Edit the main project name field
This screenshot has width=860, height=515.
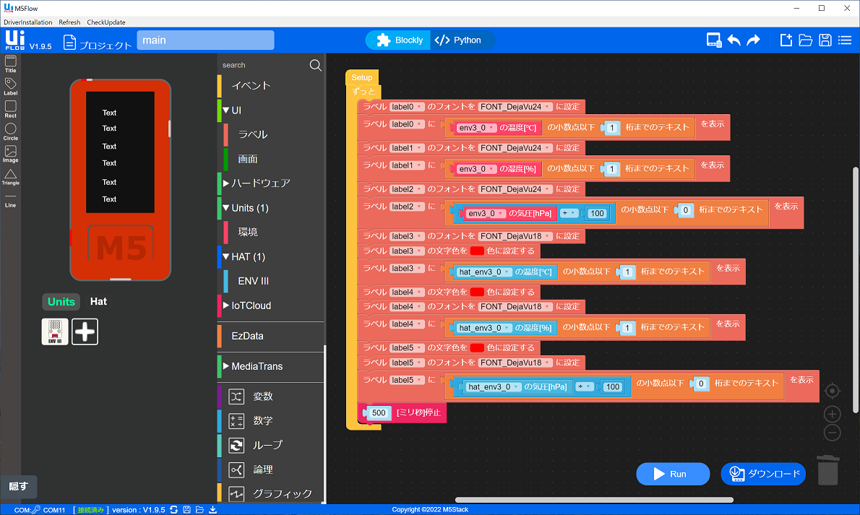point(206,40)
